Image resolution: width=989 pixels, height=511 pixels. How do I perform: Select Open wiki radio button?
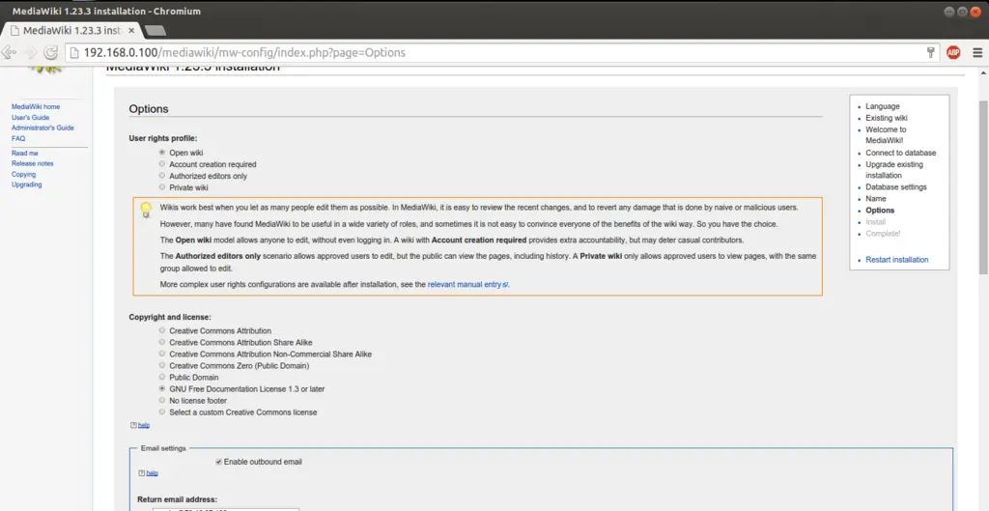162,152
